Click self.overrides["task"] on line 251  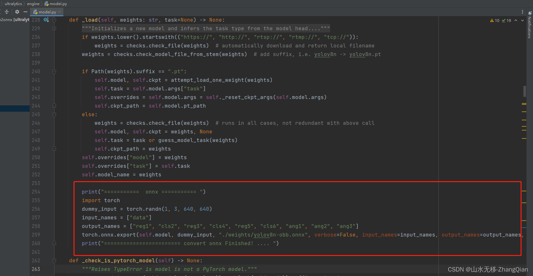pos(117,166)
